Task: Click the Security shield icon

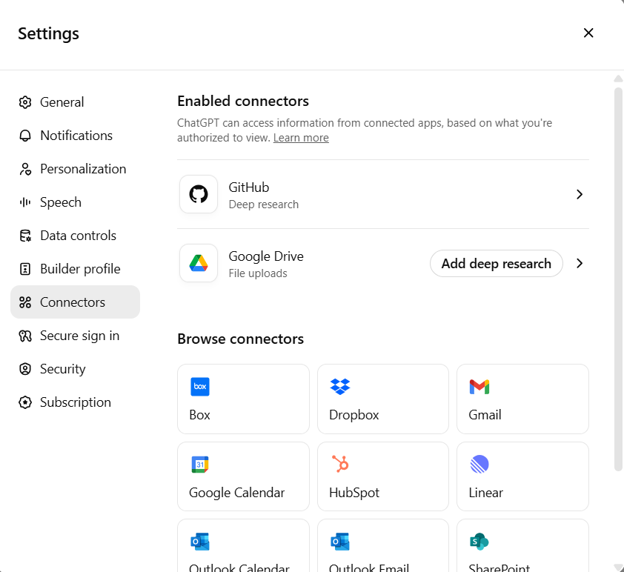Action: (25, 369)
